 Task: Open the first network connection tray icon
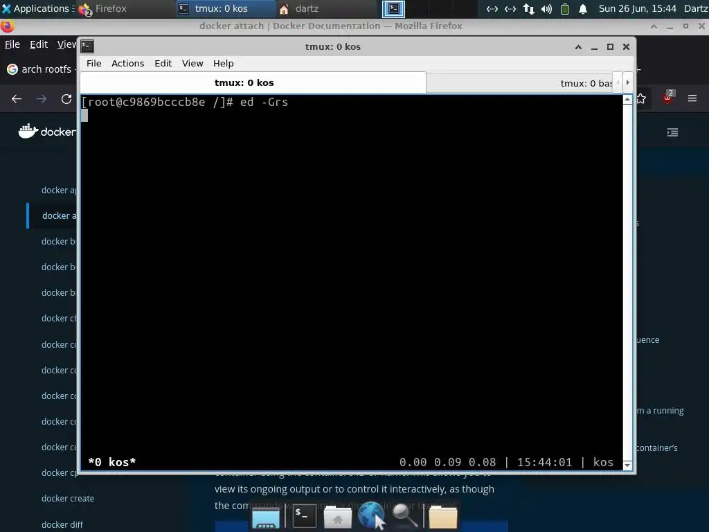tap(492, 8)
